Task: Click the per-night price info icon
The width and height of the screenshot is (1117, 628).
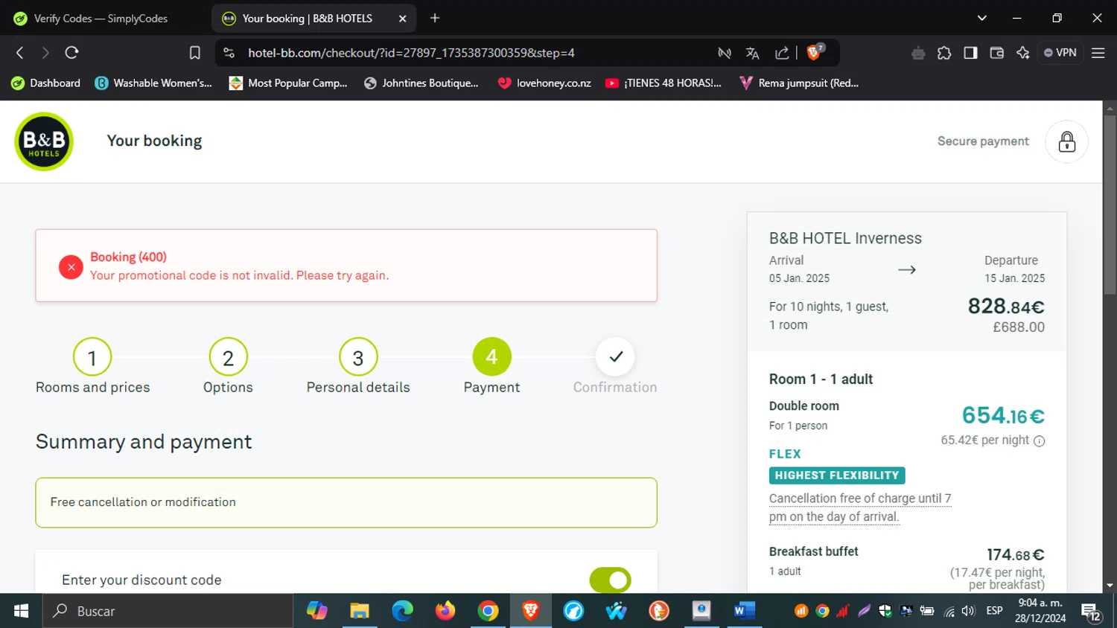Action: 1040,440
